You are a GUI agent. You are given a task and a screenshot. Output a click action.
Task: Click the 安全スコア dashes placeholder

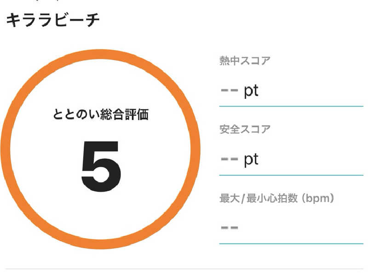coord(229,159)
